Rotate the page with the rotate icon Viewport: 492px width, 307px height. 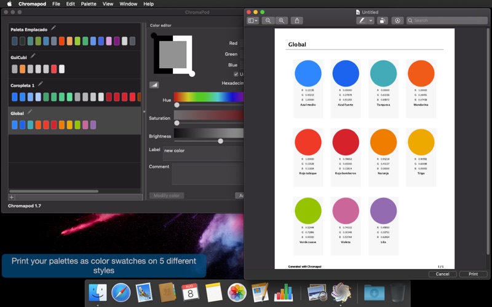pyautogui.click(x=382, y=21)
